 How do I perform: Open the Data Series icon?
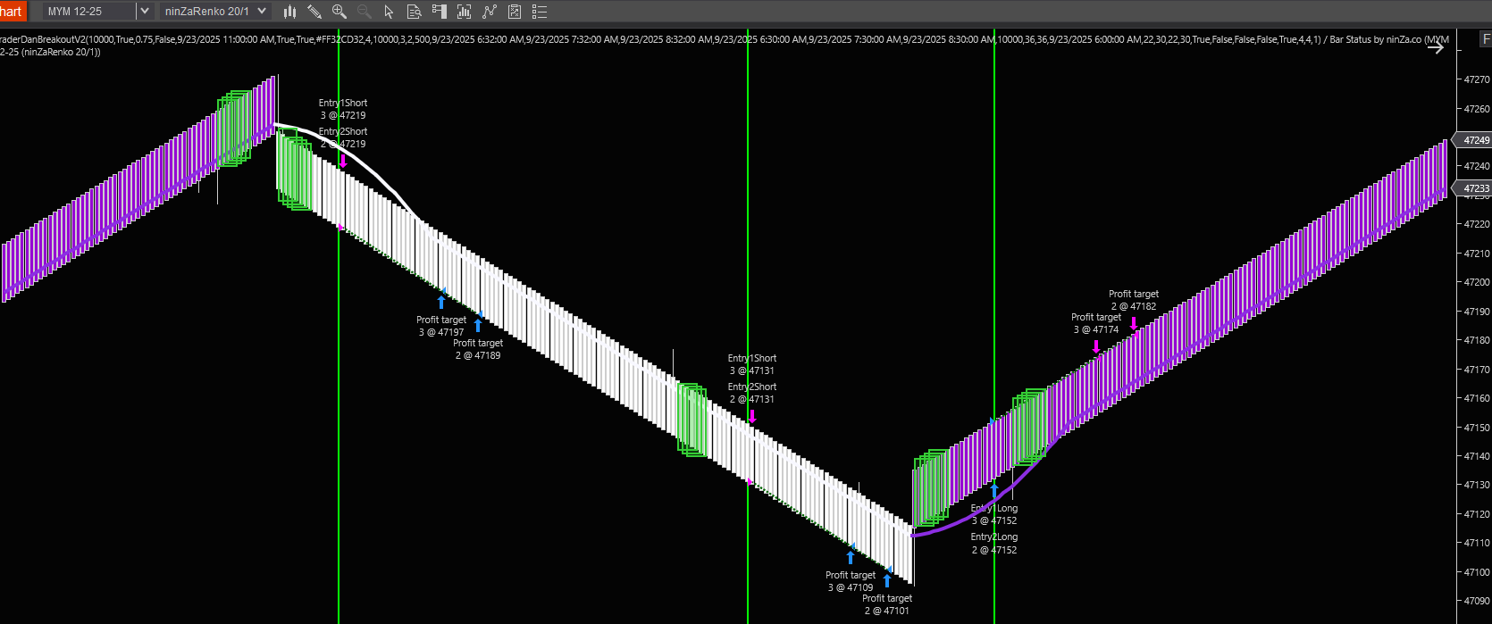(x=464, y=12)
